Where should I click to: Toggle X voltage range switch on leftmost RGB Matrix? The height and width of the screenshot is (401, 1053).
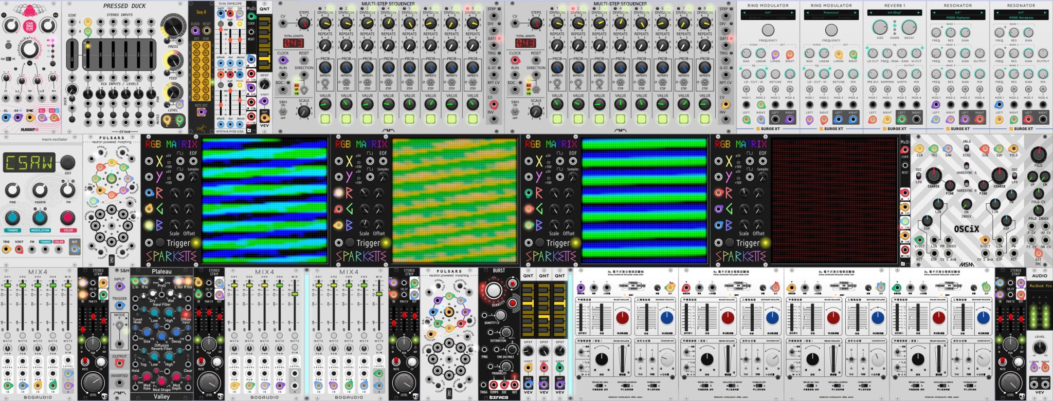(169, 161)
